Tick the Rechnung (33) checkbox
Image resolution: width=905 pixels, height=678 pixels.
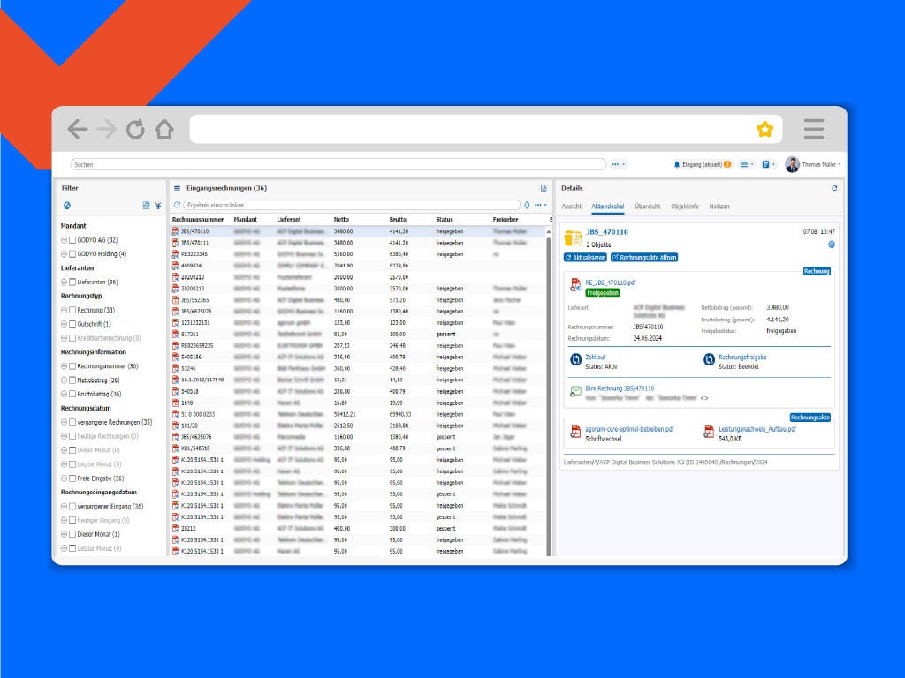click(72, 310)
